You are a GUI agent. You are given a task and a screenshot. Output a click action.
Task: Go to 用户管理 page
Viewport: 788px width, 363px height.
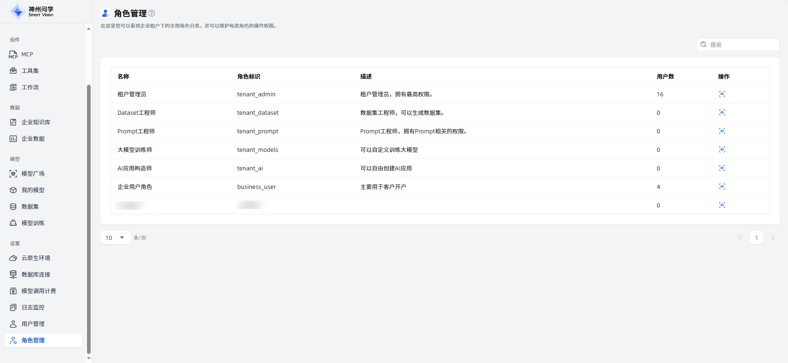33,324
